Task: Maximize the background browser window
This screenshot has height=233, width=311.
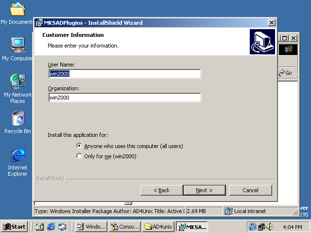Action: [285, 38]
